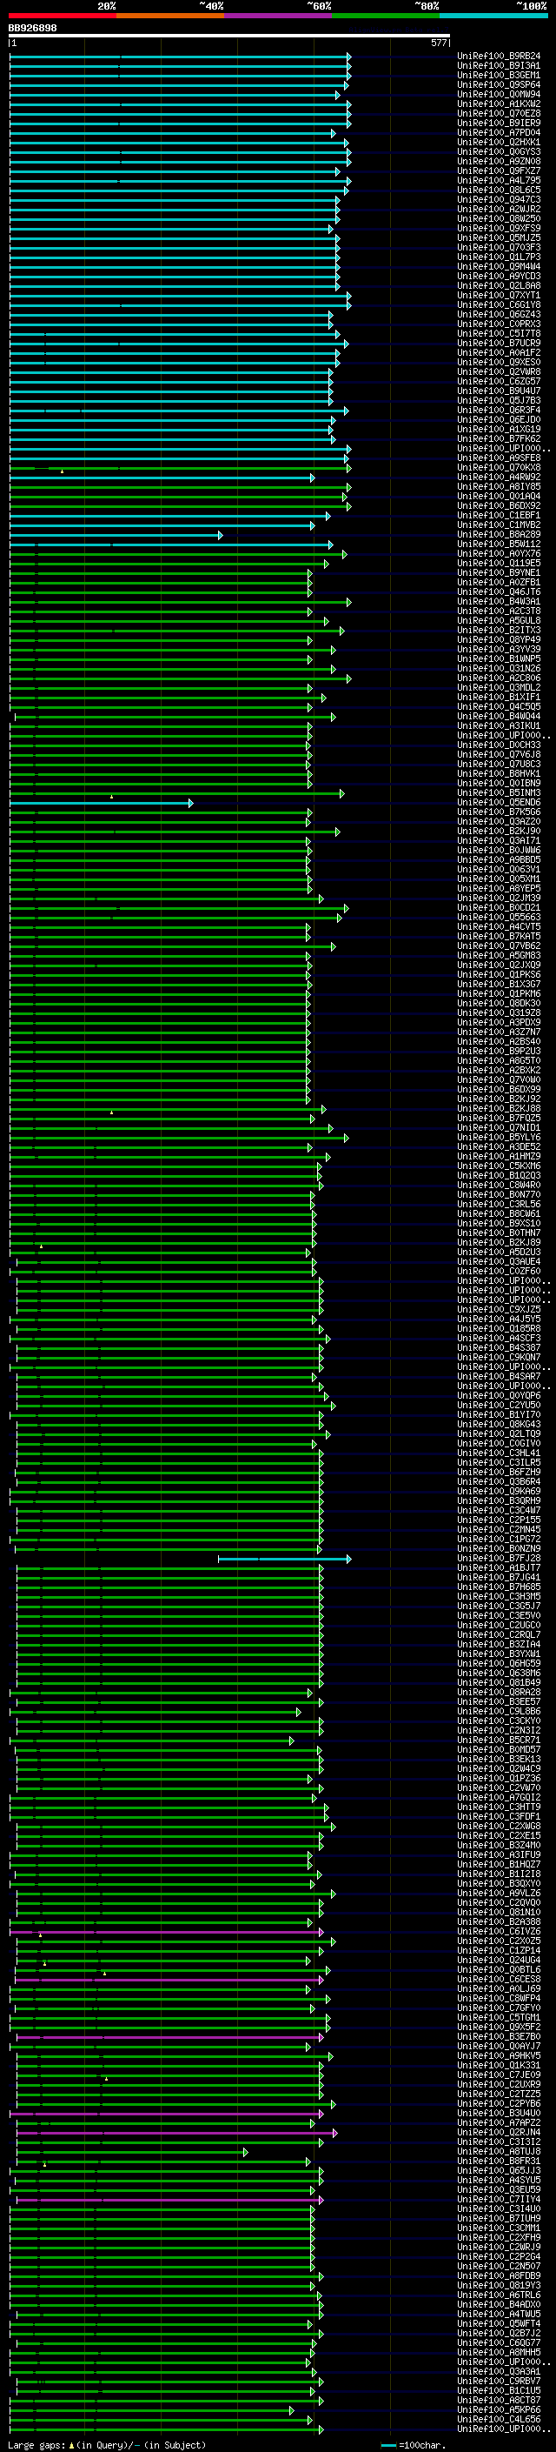Select hit label UniRef100_C6IVZ6
556x2452 pixels.
(x=499, y=1931)
